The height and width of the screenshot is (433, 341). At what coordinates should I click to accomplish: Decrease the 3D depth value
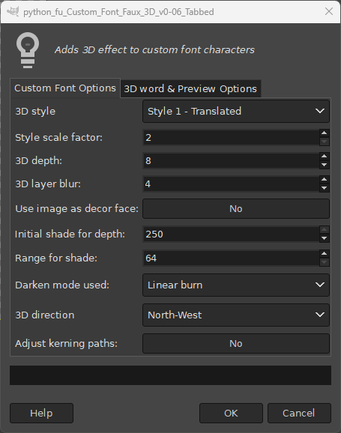[325, 165]
